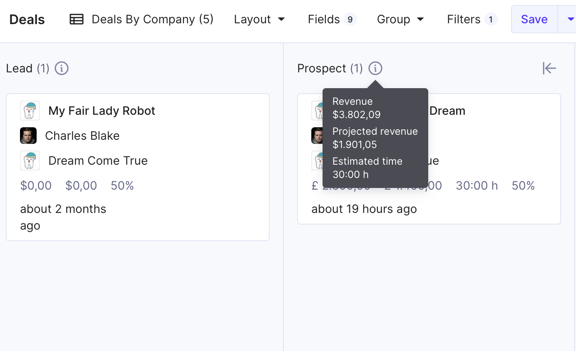Click the Save button
Image resolution: width=576 pixels, height=351 pixels.
[x=534, y=19]
